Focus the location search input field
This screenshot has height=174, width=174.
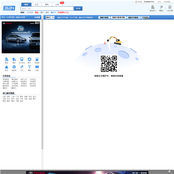47,9
